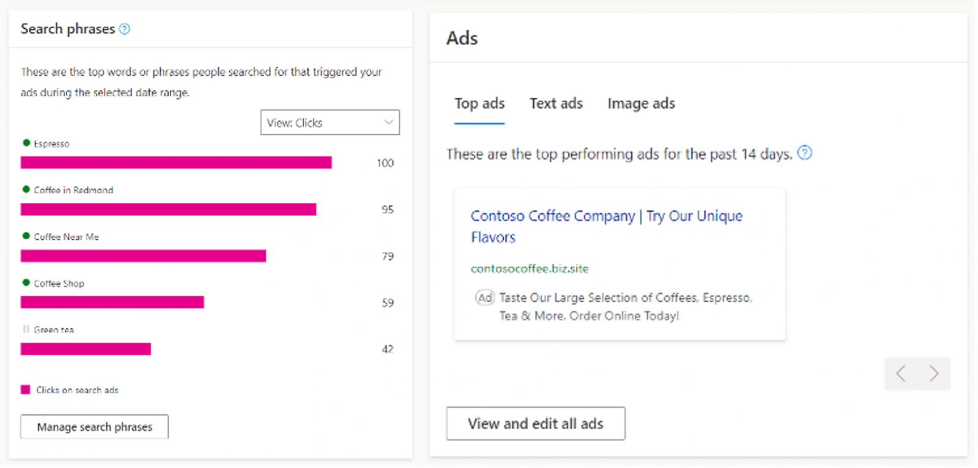Open the contosocoffee.biz.site link
This screenshot has height=468, width=978.
pyautogui.click(x=529, y=268)
